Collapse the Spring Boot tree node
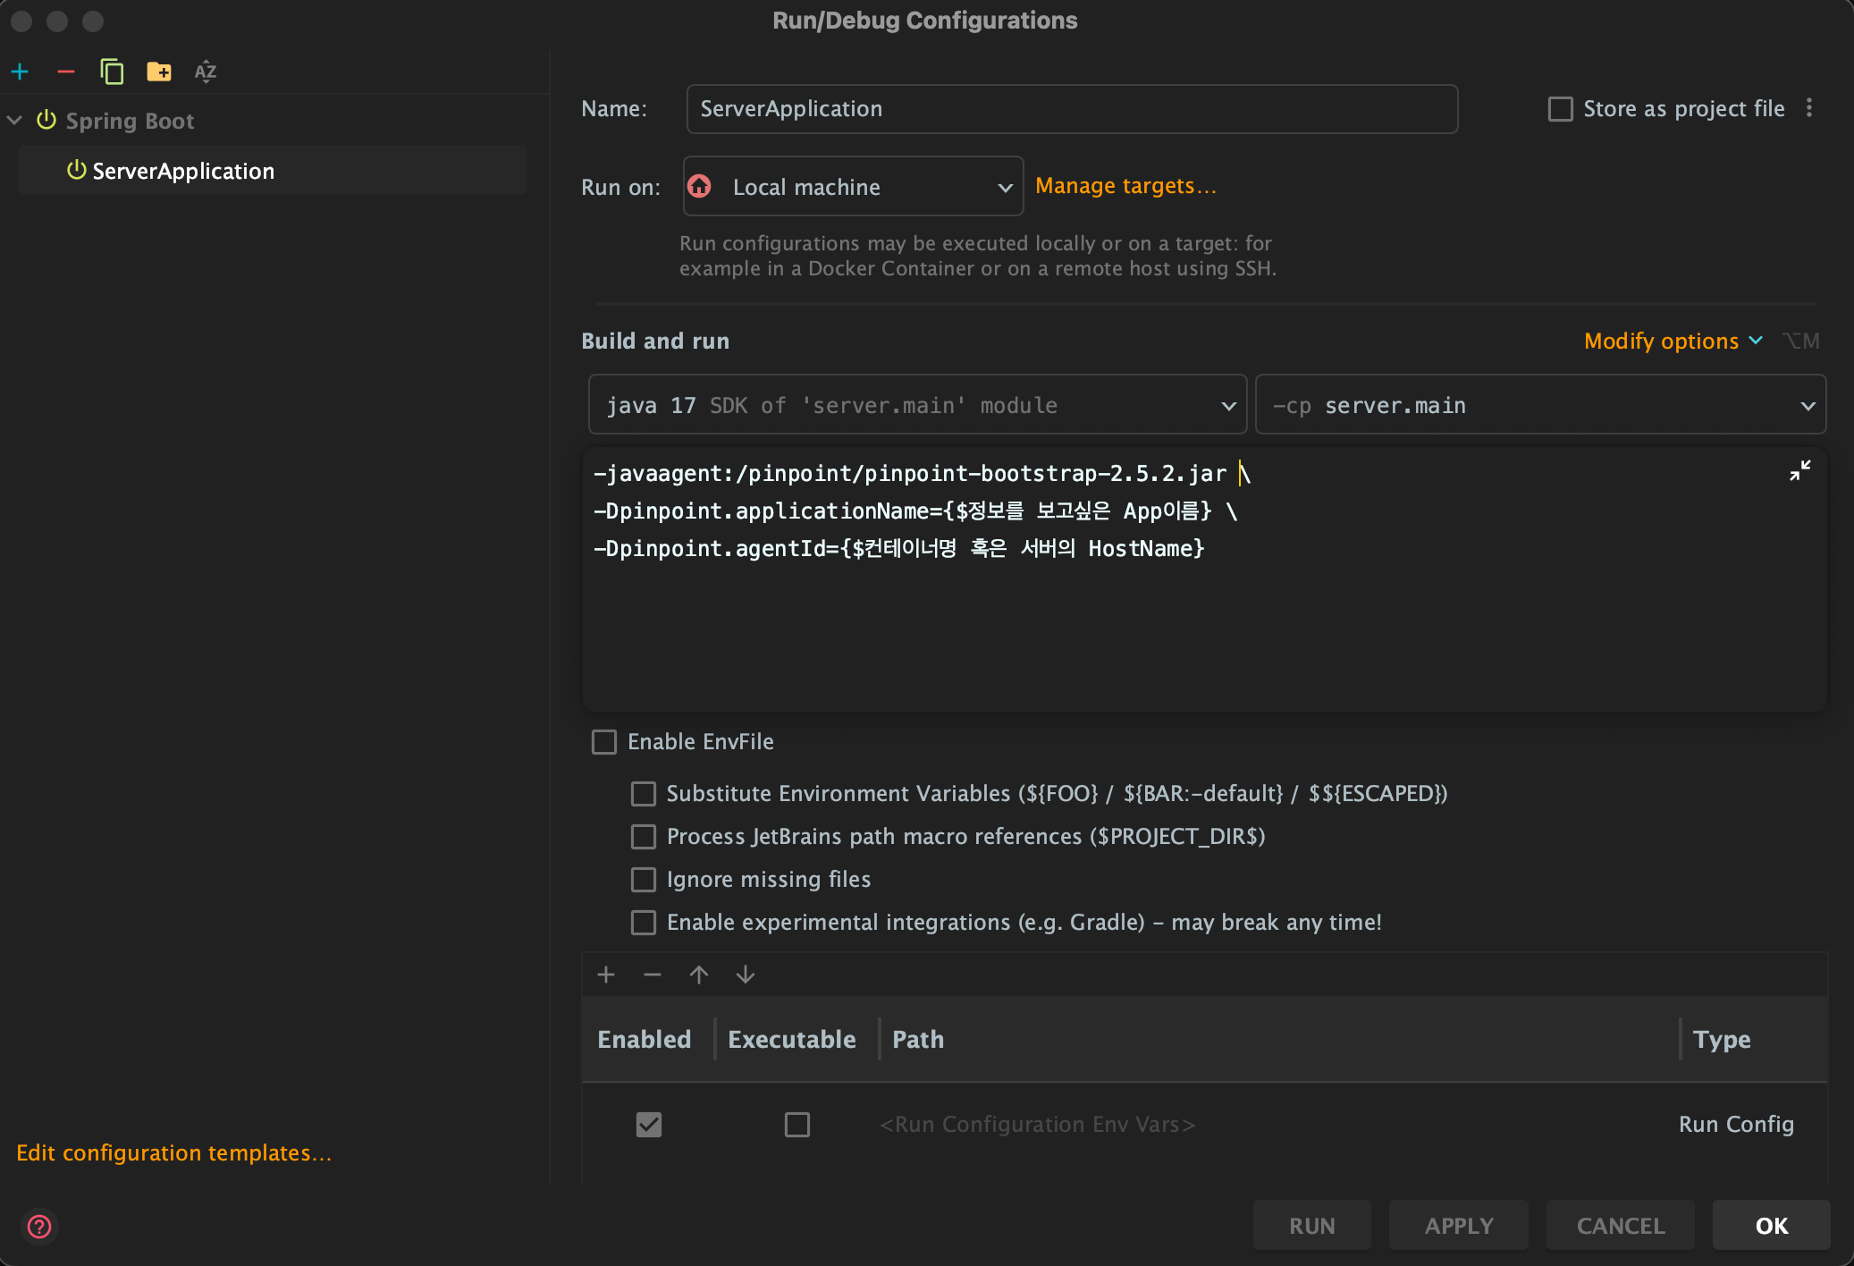The image size is (1854, 1266). coord(14,121)
